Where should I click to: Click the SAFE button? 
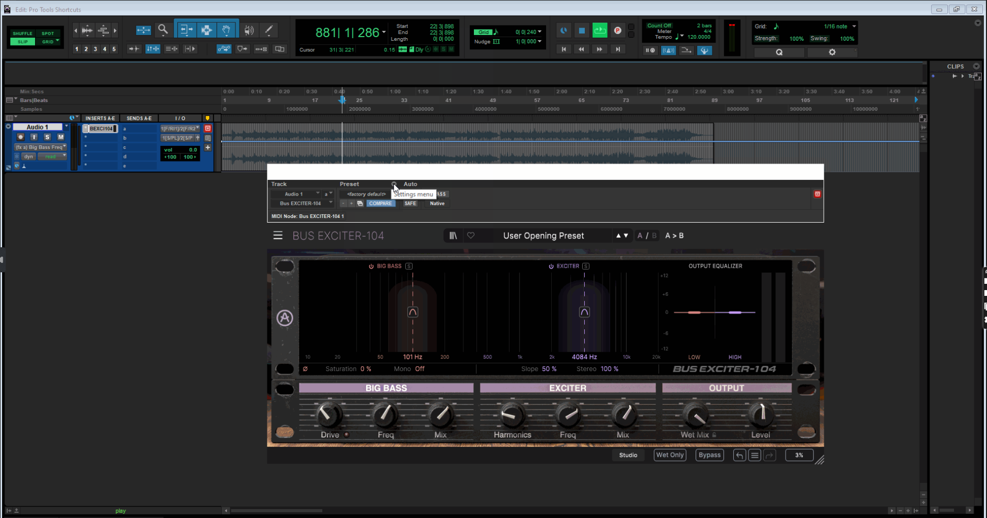click(410, 203)
